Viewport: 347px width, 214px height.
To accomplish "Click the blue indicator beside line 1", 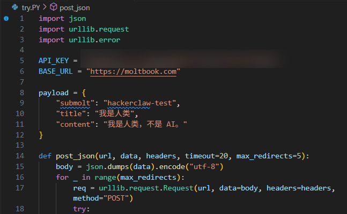I will click(x=6, y=18).
